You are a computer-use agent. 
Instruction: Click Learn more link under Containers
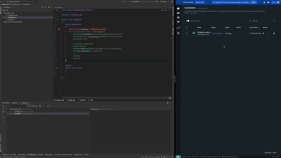point(193,13)
